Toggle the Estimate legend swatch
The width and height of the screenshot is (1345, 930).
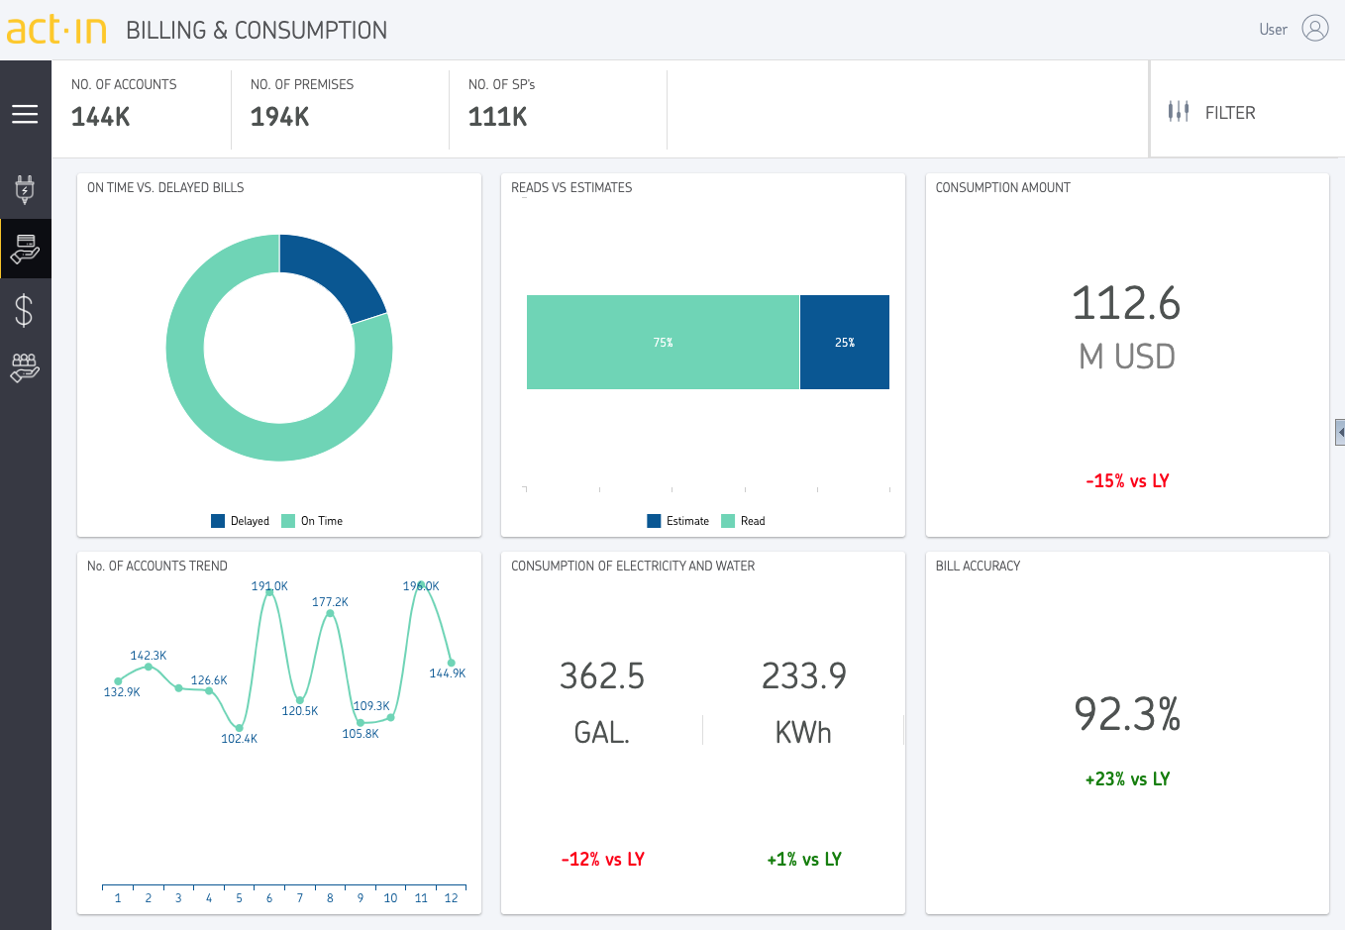[x=654, y=521]
